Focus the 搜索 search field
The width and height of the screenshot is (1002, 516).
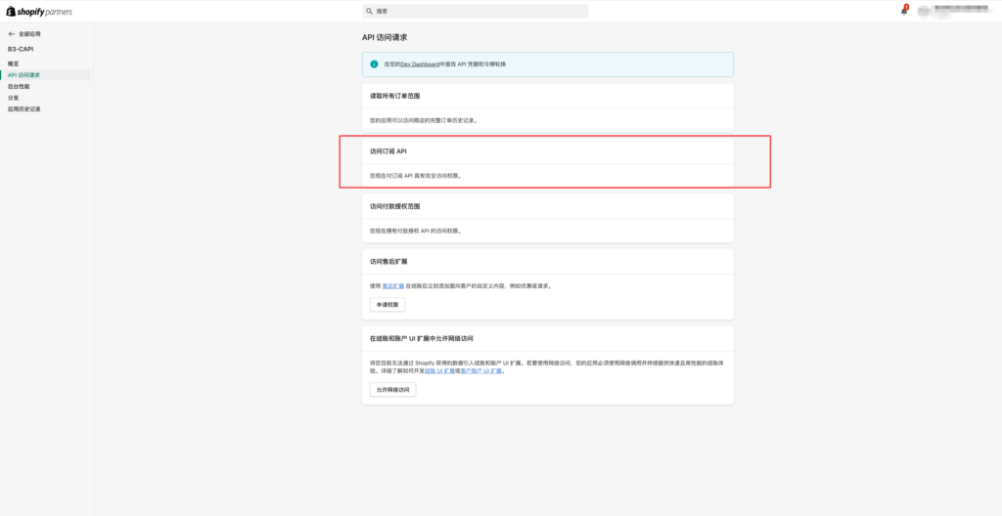pos(476,12)
